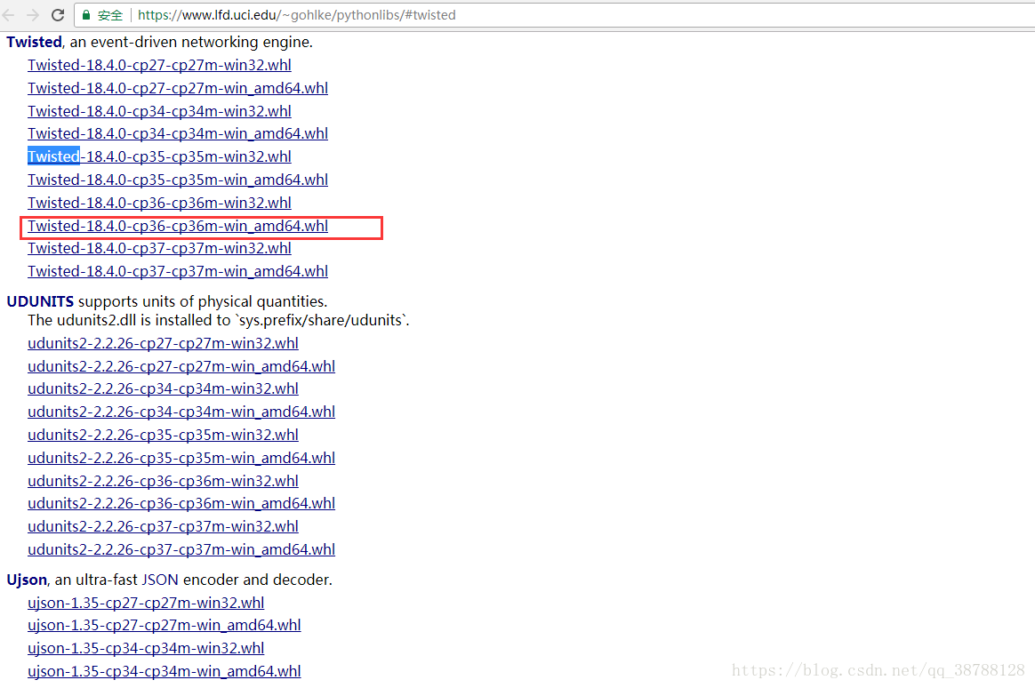Viewport: 1035px width, 688px height.
Task: Click text "supports units of physical quantities."
Action: [203, 301]
